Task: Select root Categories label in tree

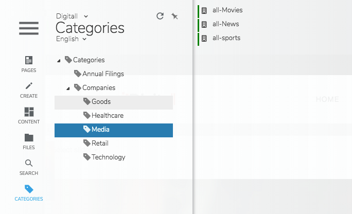Action: click(89, 60)
